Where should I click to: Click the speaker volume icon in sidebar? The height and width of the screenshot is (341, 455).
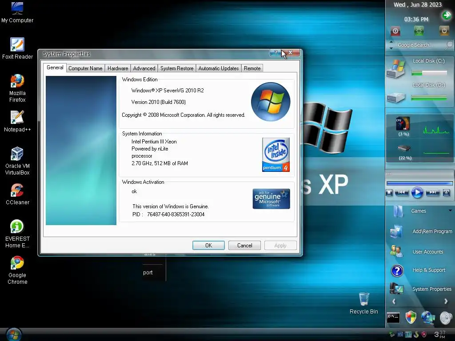446,318
